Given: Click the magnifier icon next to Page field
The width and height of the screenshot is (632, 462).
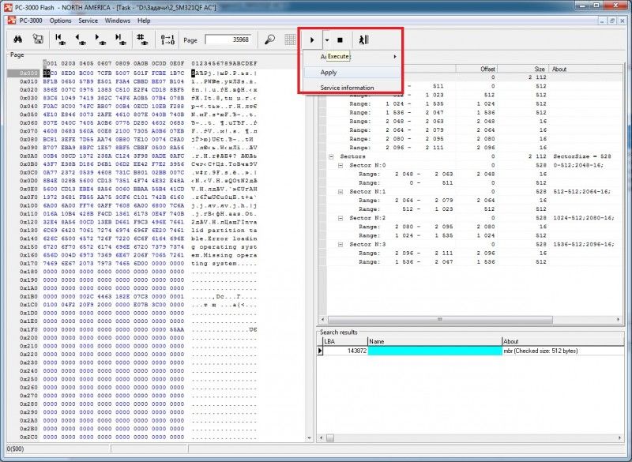Looking at the screenshot, I should [269, 39].
